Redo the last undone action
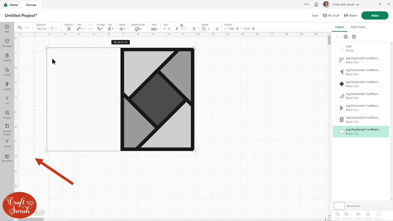Screen dimensions: 393x221 point(28,27)
